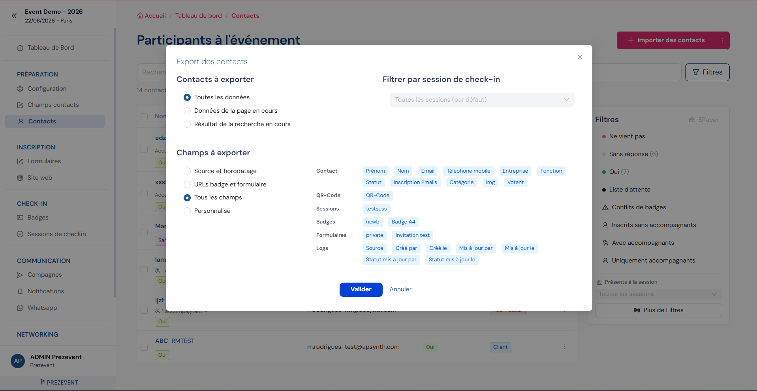Open the three-dot menu beside Importer des contacts
757x391 pixels.
coord(722,40)
